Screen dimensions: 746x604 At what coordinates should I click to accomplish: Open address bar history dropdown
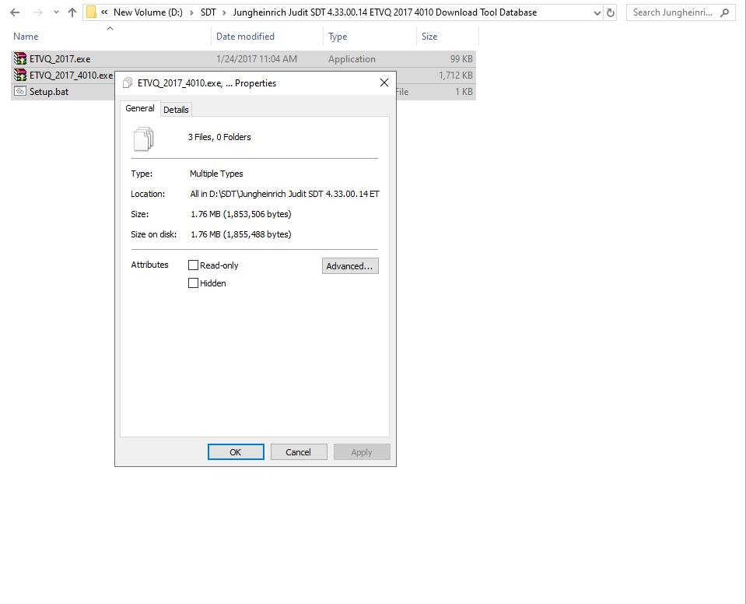coord(597,13)
